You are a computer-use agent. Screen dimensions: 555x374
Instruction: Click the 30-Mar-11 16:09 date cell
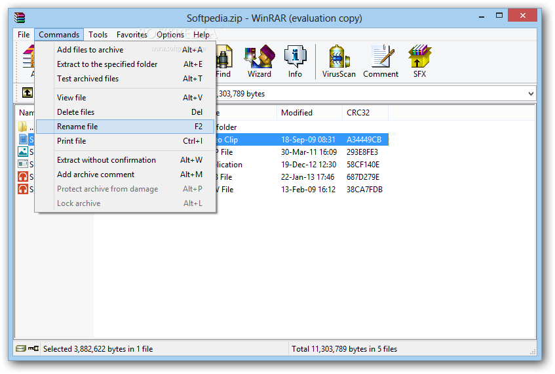pyautogui.click(x=309, y=152)
